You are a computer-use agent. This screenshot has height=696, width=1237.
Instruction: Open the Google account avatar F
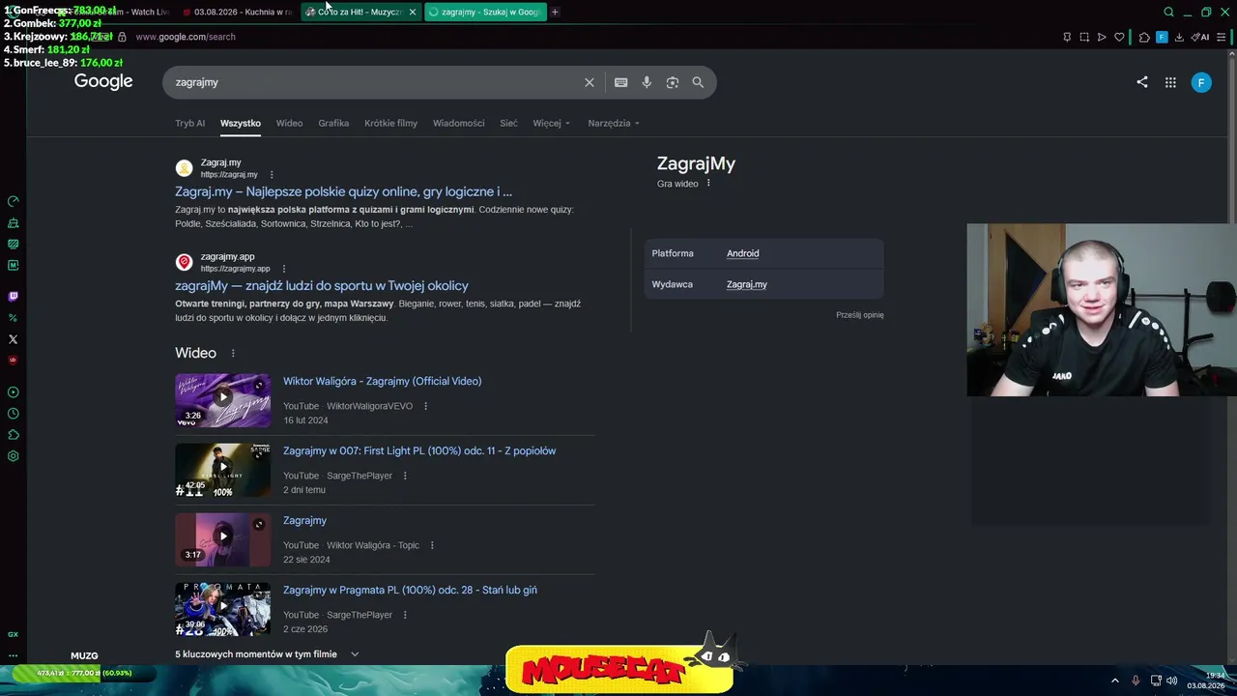[x=1201, y=82]
